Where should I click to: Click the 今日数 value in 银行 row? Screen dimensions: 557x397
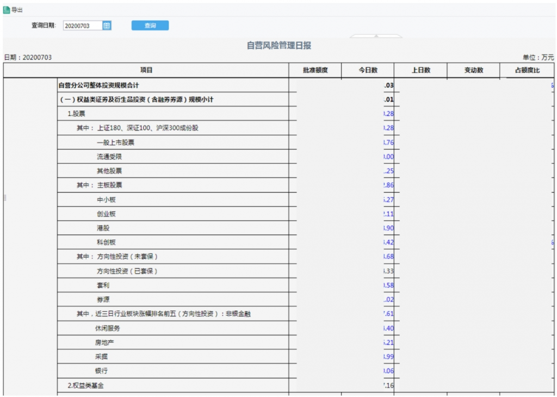click(388, 371)
